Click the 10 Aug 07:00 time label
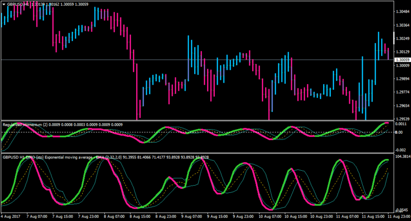Image resolution: width=411 pixels, height=221 pixels. coord(270,216)
